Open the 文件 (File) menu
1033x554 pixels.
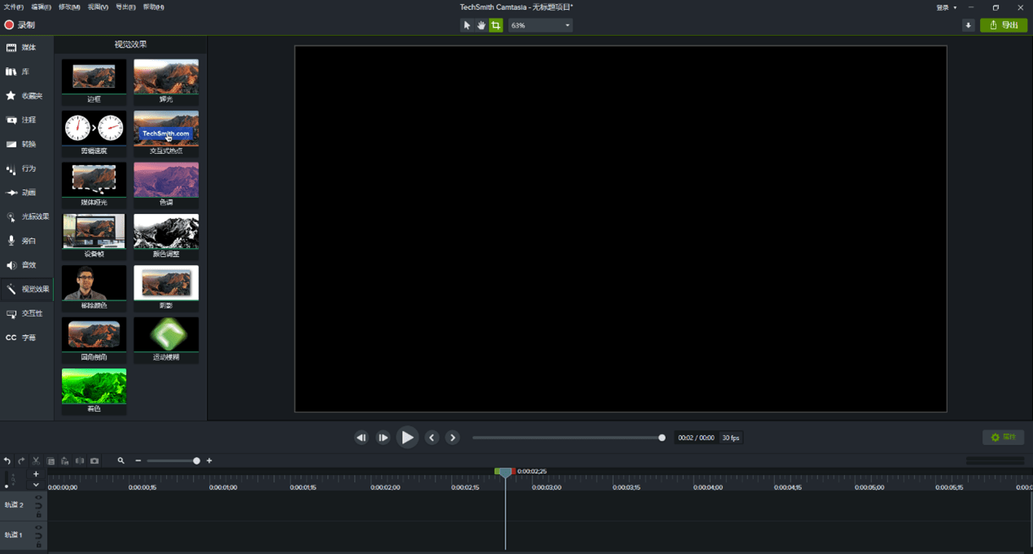[13, 7]
